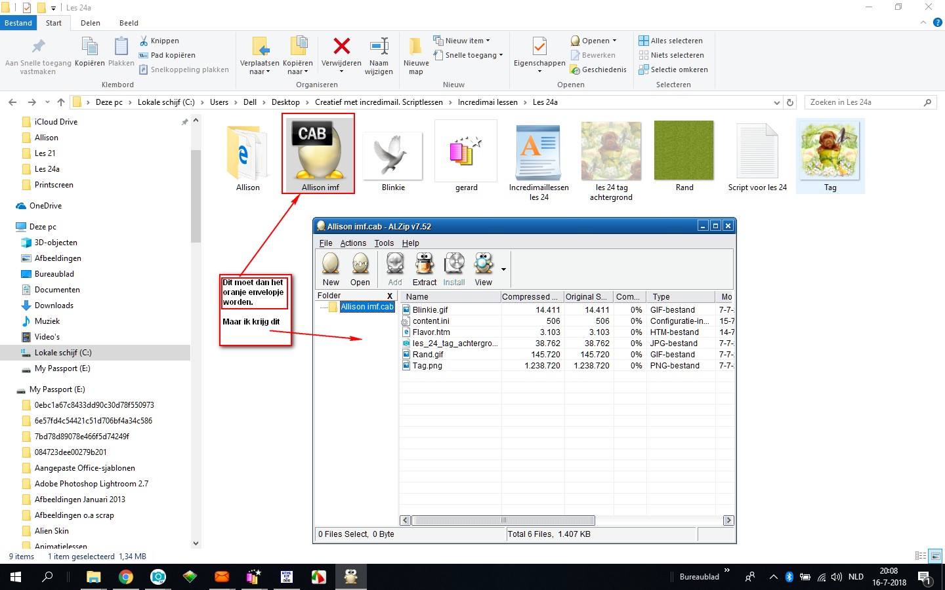Open the address bar history dropdown
Screen dimensions: 945x590
click(x=777, y=102)
